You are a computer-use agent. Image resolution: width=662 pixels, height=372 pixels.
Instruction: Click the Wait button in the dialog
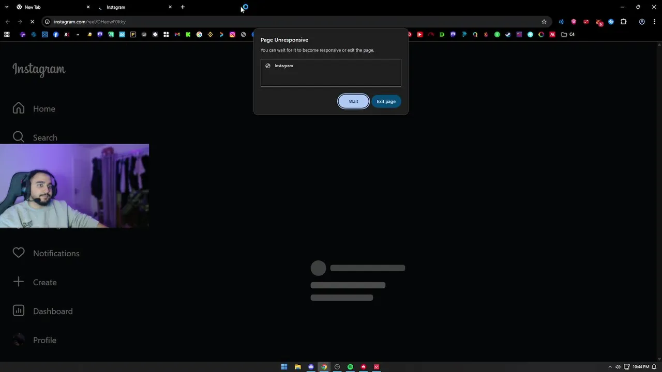[x=353, y=101]
